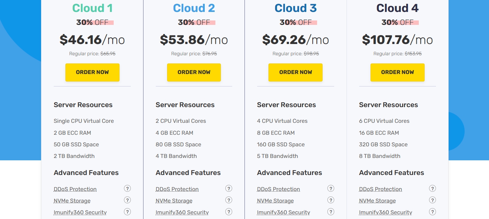This screenshot has height=219, width=489.
Task: Click help icon beside Cloud 2 NVMe Storage
Action: (x=229, y=200)
